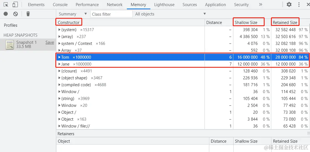Expand the Jane constructor row
Viewport: 310px width, 152px height.
(60, 64)
